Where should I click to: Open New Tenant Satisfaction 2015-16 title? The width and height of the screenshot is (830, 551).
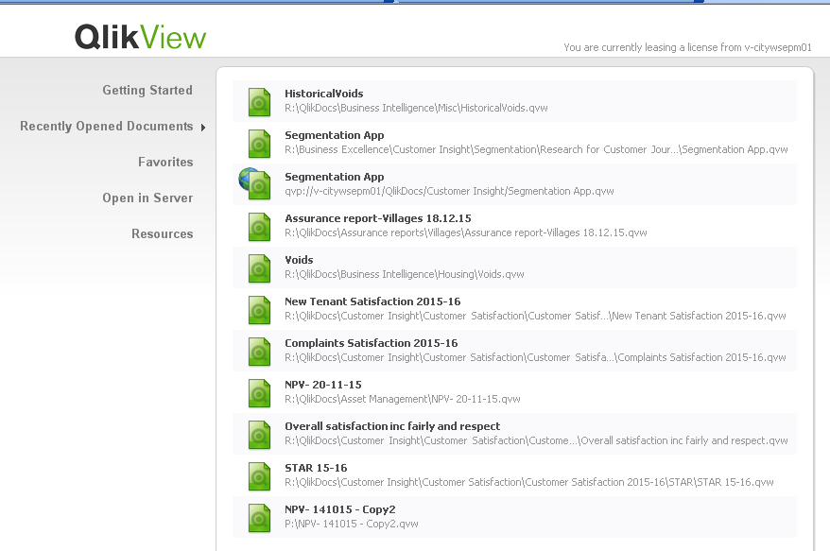pyautogui.click(x=372, y=301)
